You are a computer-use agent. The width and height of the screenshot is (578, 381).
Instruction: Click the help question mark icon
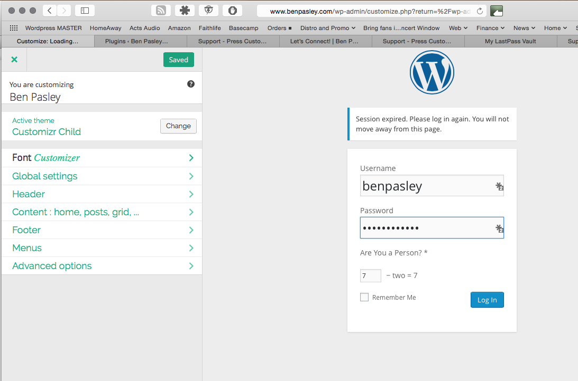[191, 84]
